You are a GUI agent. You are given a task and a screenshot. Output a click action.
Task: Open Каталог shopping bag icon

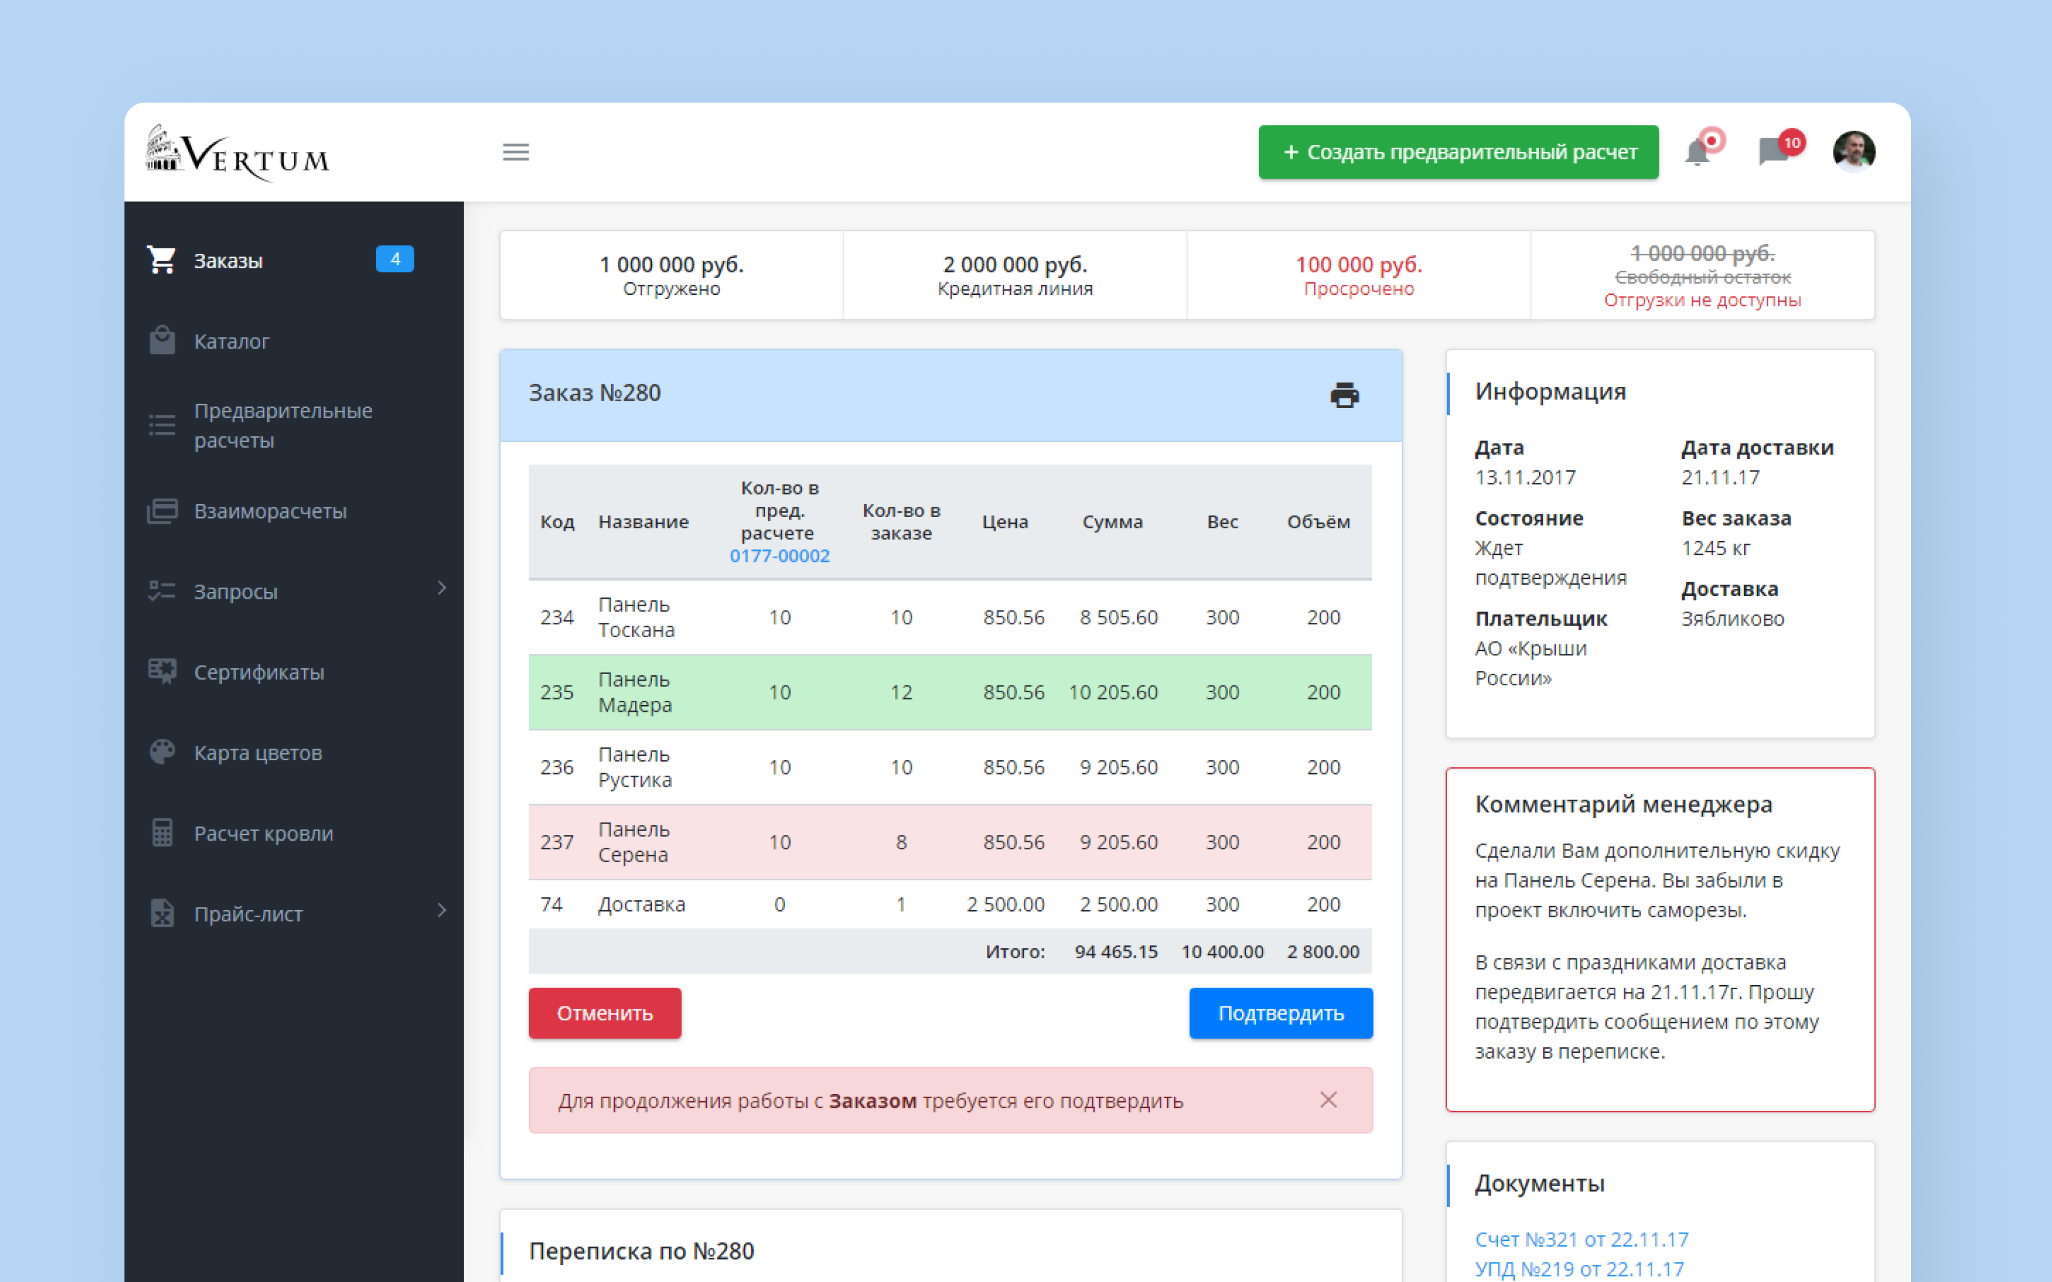[162, 341]
